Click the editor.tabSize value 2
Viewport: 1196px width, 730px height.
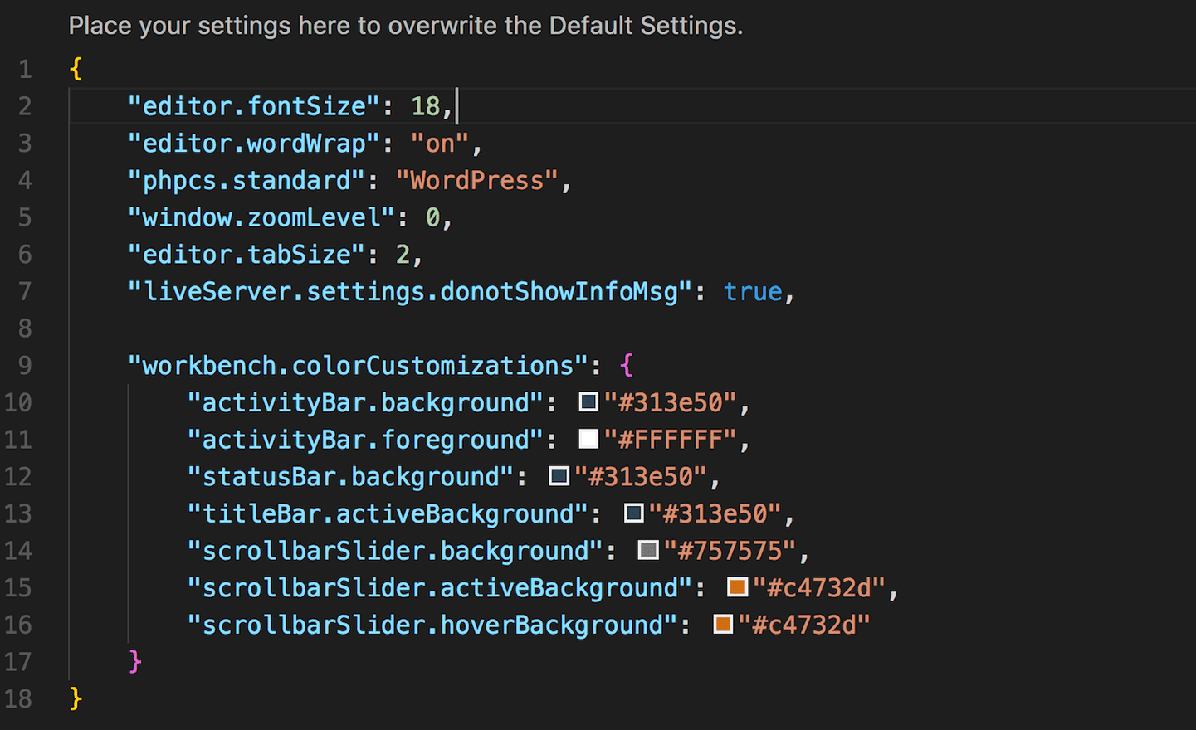point(403,254)
